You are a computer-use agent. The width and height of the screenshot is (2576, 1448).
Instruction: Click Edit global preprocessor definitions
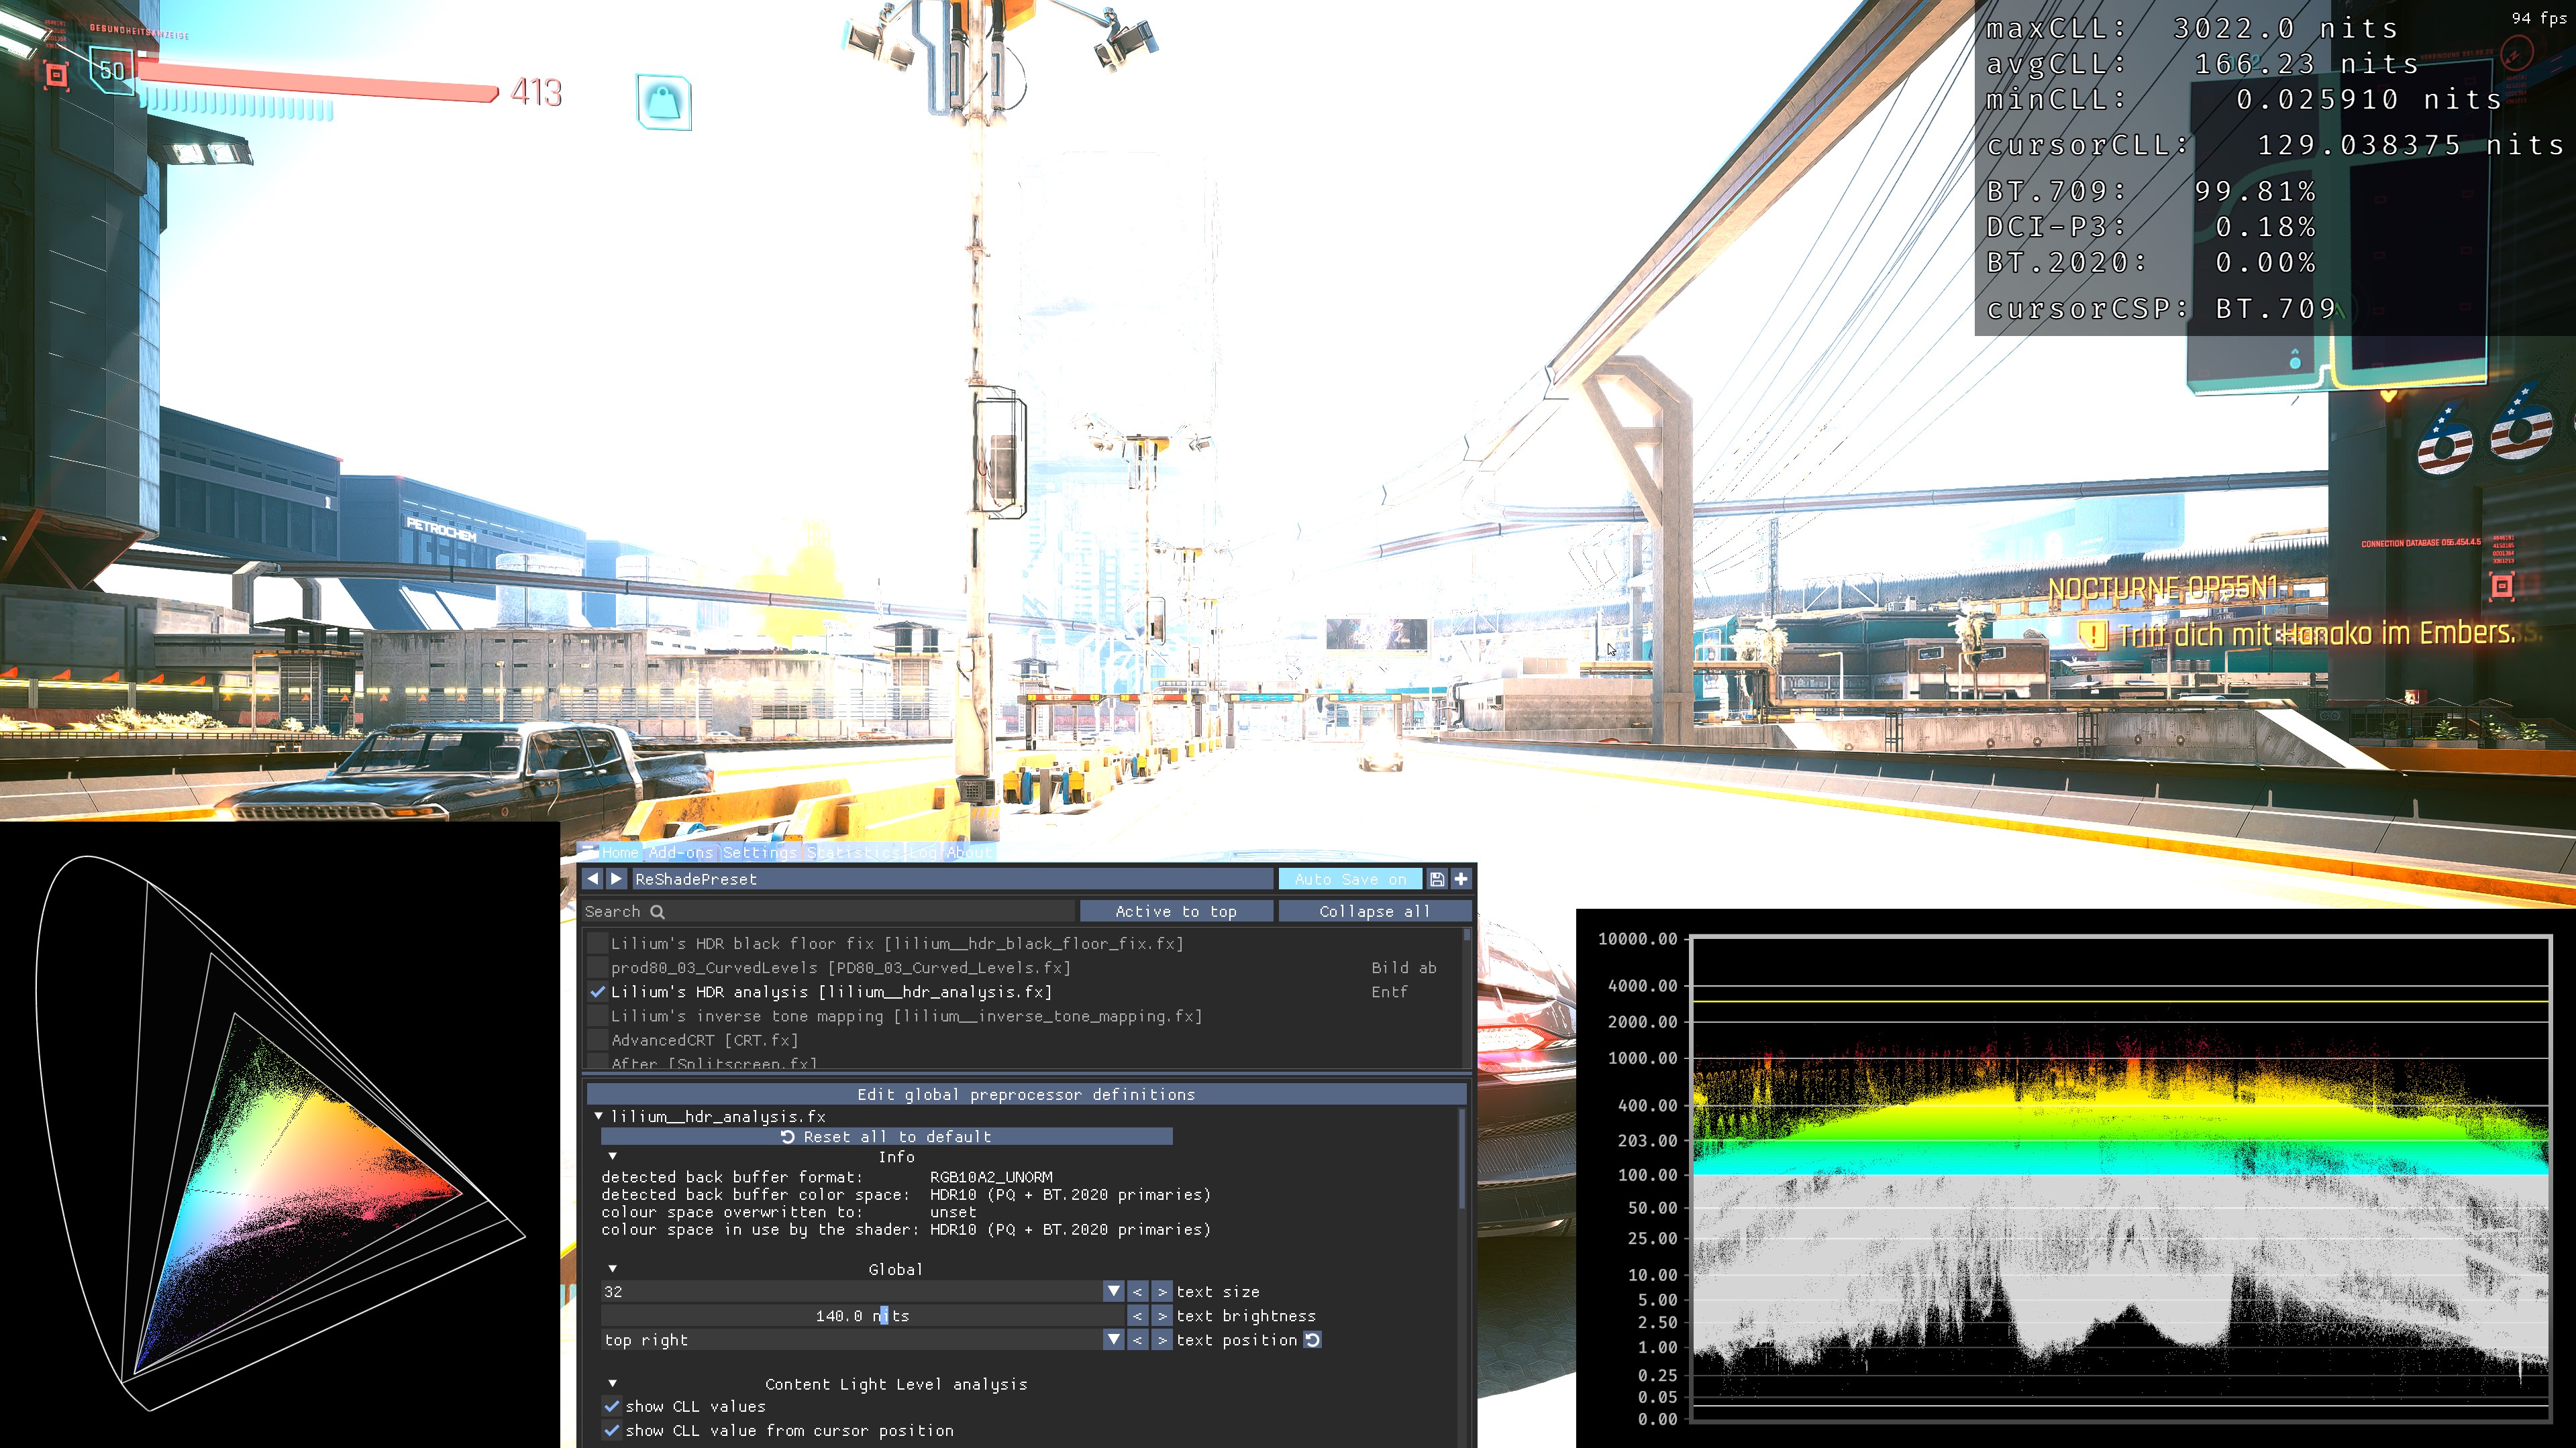coord(1026,1095)
